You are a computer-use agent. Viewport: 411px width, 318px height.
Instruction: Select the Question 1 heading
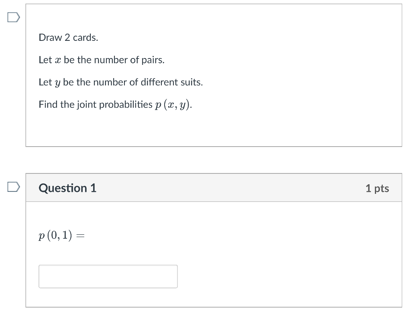67,188
